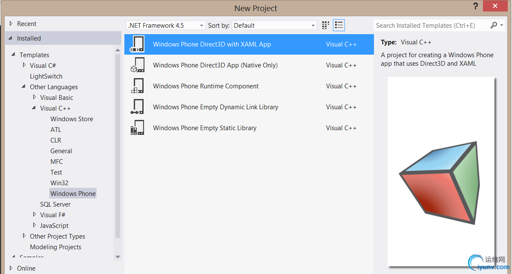Expand the Visual C# node
The width and height of the screenshot is (512, 274).
tap(24, 65)
